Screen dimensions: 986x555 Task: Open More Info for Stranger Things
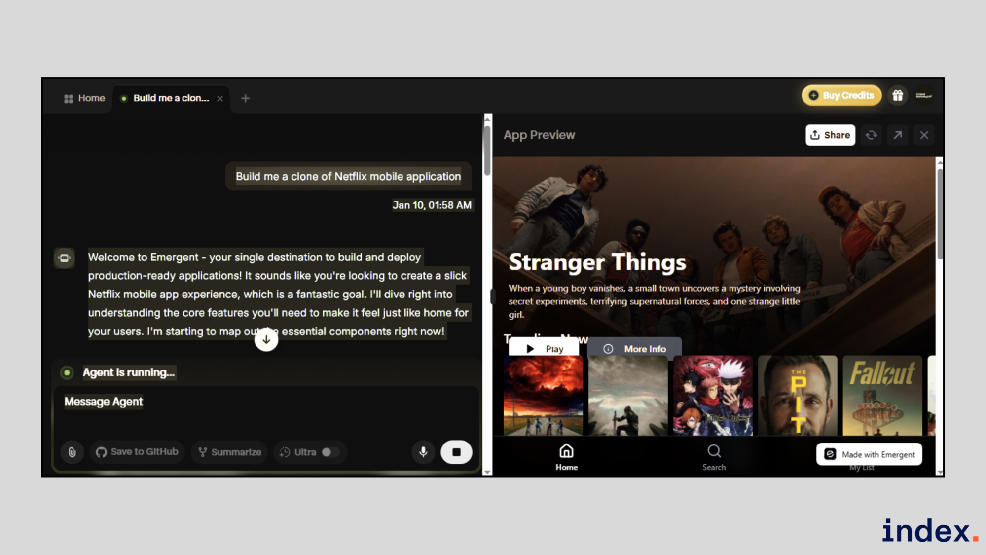pyautogui.click(x=634, y=349)
